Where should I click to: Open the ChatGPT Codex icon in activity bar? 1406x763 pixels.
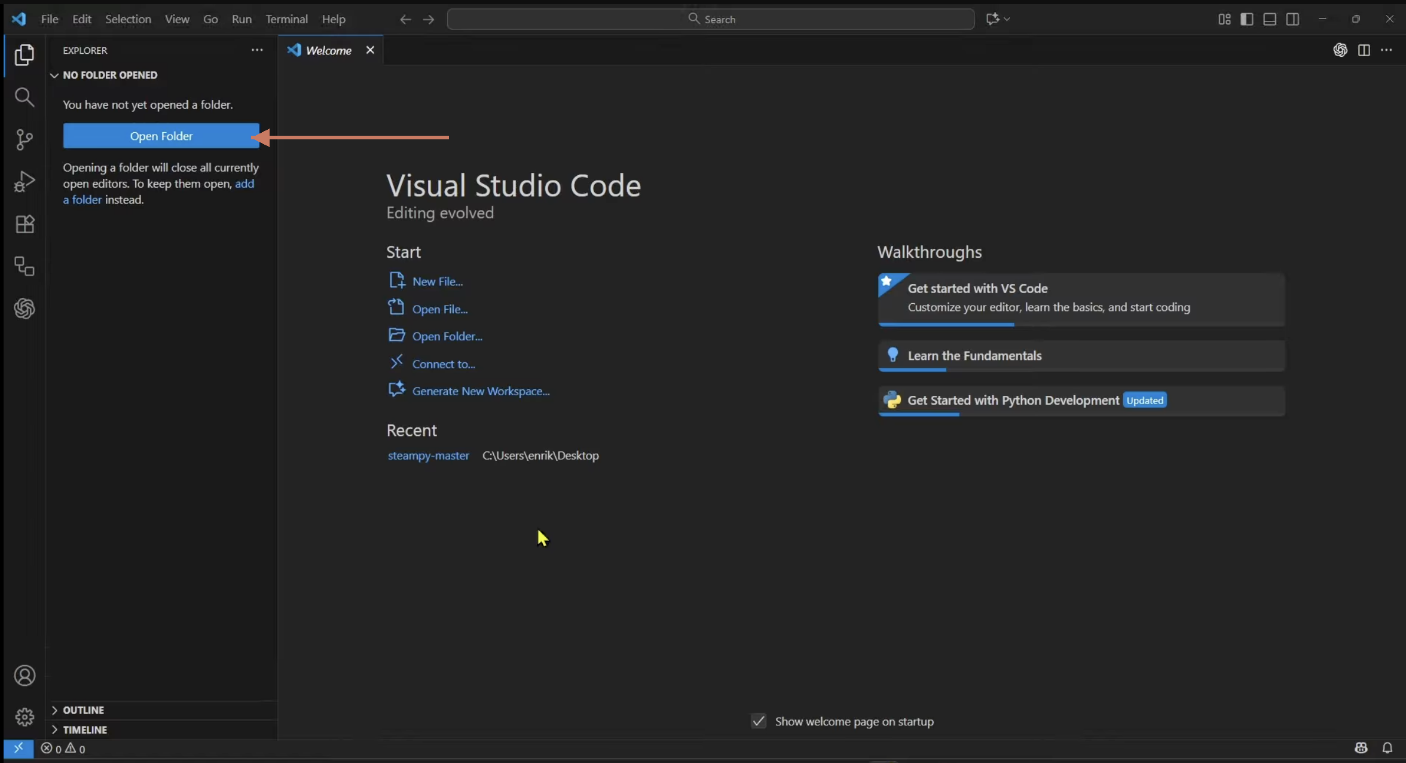[24, 309]
